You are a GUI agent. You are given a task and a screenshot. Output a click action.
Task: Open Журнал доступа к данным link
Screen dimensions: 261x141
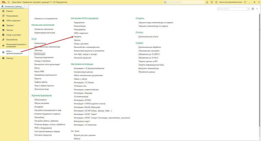click(85, 135)
